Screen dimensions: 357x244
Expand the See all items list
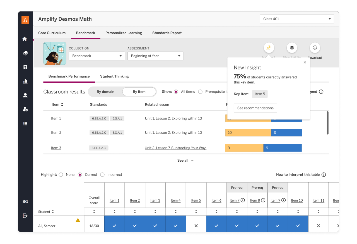(x=185, y=161)
